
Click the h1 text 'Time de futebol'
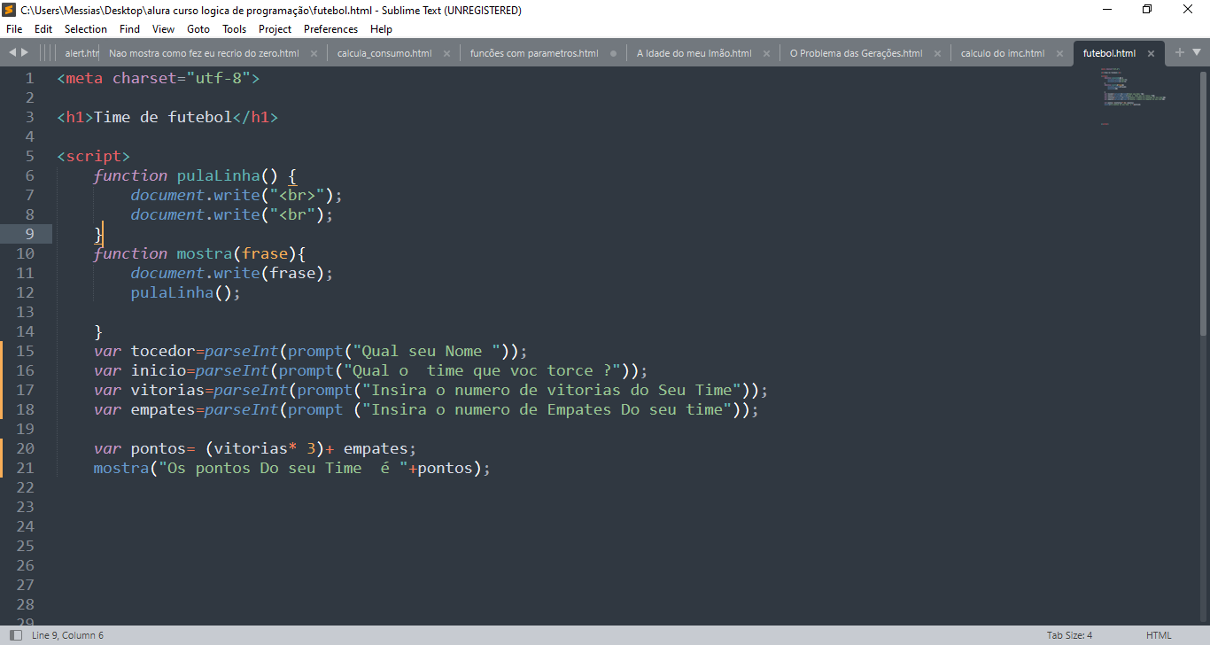pos(163,117)
